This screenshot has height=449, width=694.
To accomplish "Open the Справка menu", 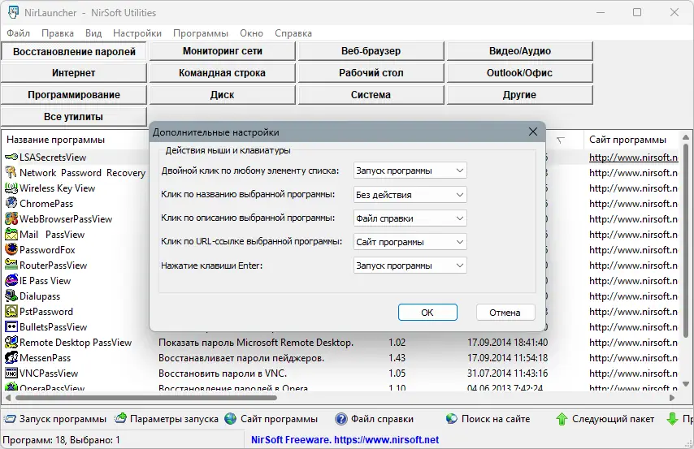I will pos(293,33).
